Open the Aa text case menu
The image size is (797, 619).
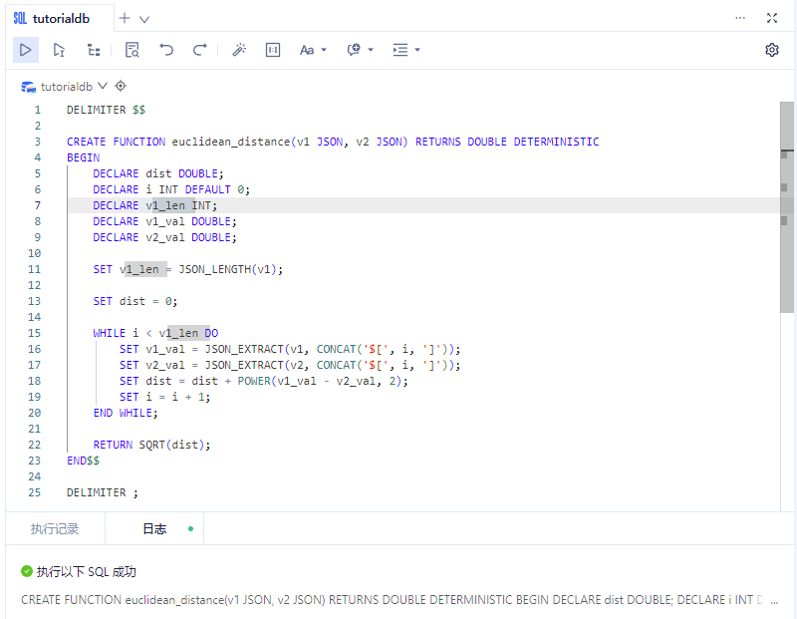pyautogui.click(x=313, y=50)
